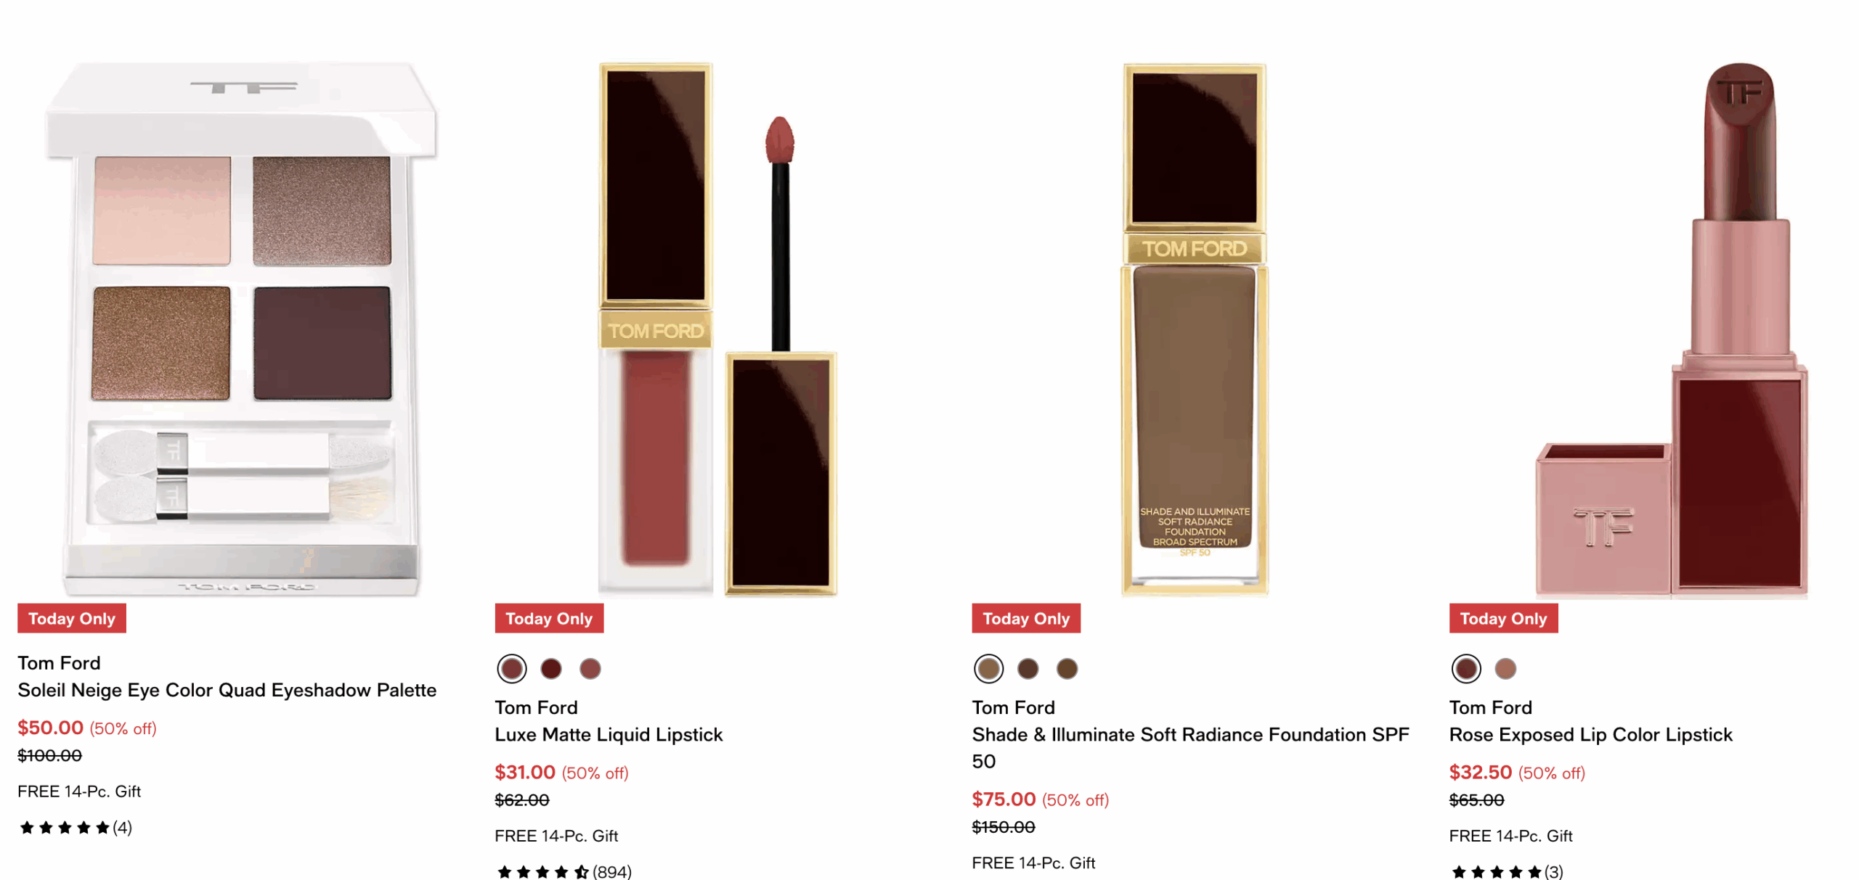The image size is (1859, 880).
Task: Click the Today Only badge on eyeshadow palette
Action: [72, 618]
